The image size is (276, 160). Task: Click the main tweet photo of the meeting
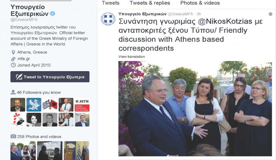point(195,109)
